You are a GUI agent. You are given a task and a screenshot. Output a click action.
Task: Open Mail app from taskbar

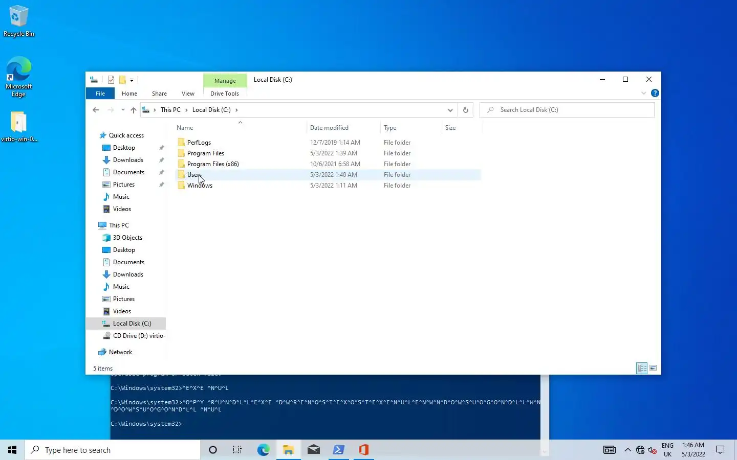[x=314, y=450]
